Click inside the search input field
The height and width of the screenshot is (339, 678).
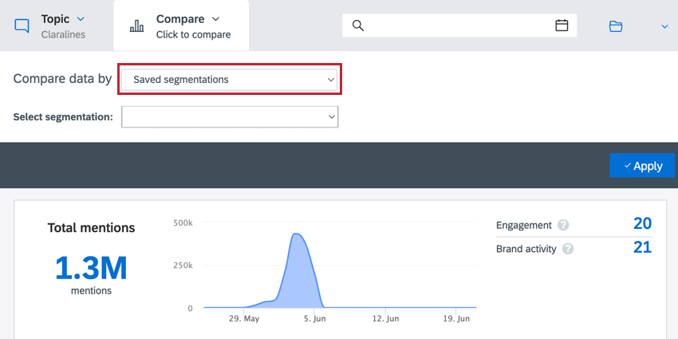(459, 26)
